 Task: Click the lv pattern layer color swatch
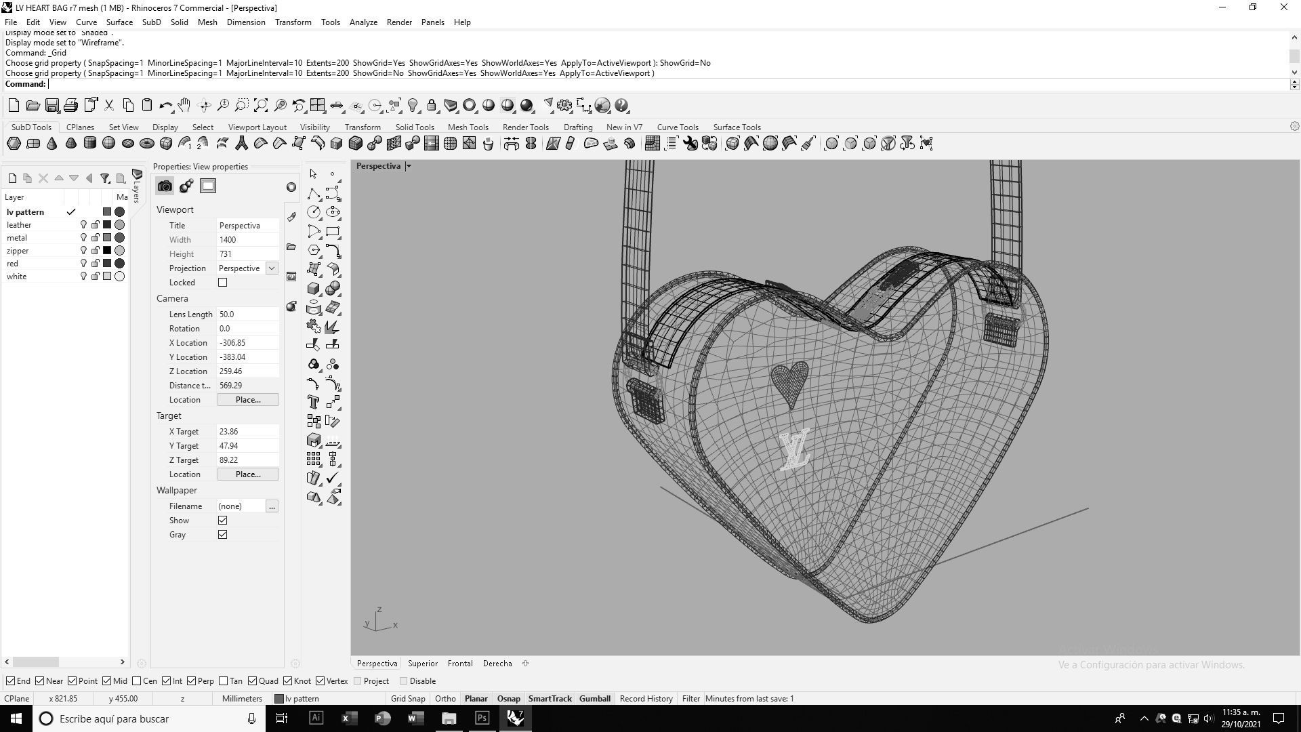(x=106, y=212)
